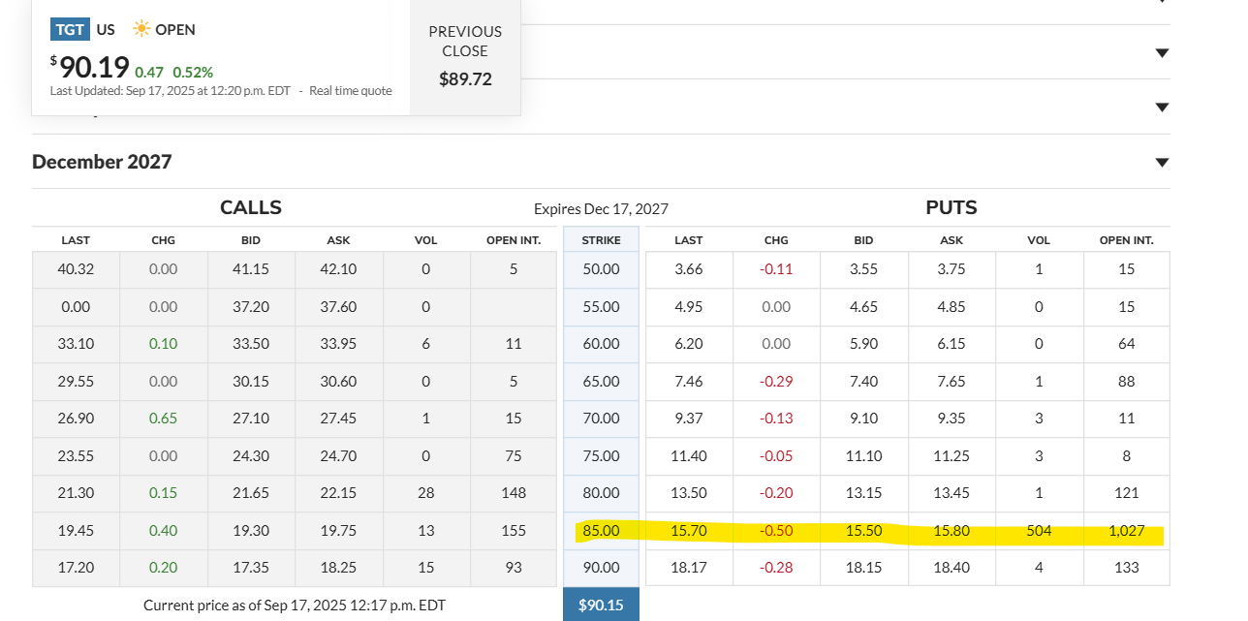Click the Expires Dec 17, 2027 label
Viewport: 1248px width, 621px height.
[x=601, y=208]
